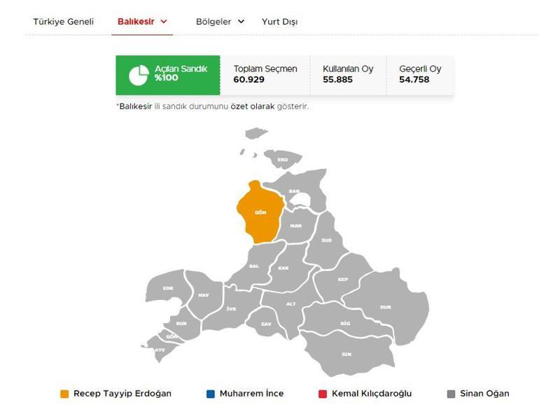Click the SUS district on the map
Viewport: 539px width, 419px height.
coord(326,240)
